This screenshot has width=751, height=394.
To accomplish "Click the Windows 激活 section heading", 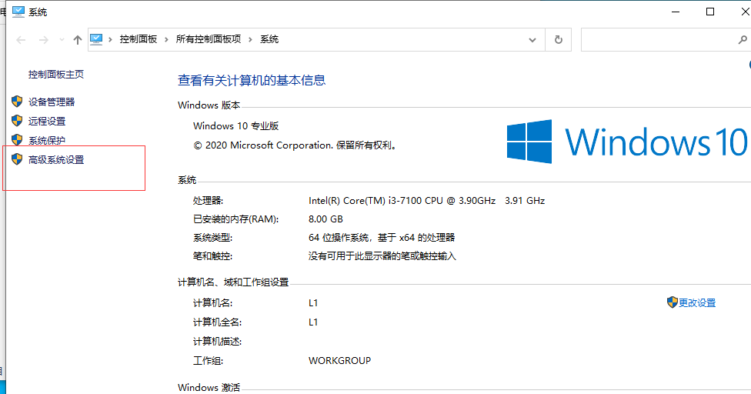I will [x=209, y=388].
